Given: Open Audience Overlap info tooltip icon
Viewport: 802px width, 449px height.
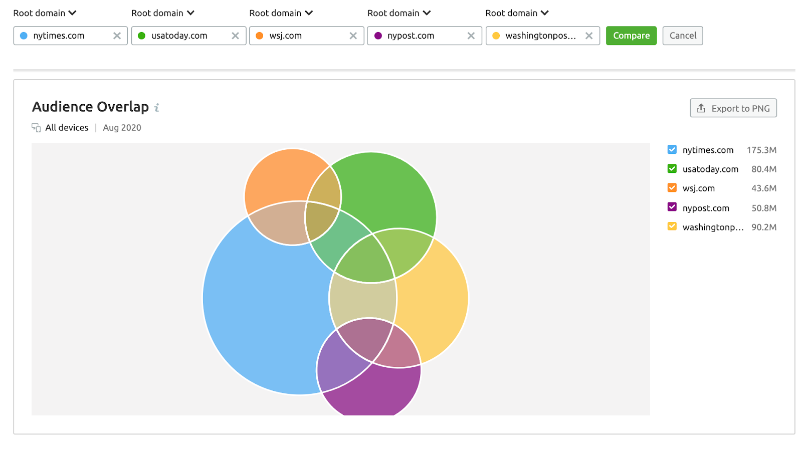Looking at the screenshot, I should (157, 108).
